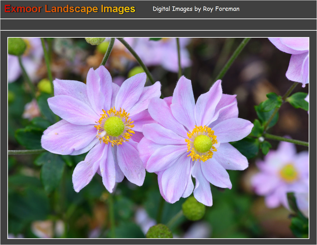The height and width of the screenshot is (245, 317).
Task: Click the green bud at photo bottom edge
Action: [159, 232]
